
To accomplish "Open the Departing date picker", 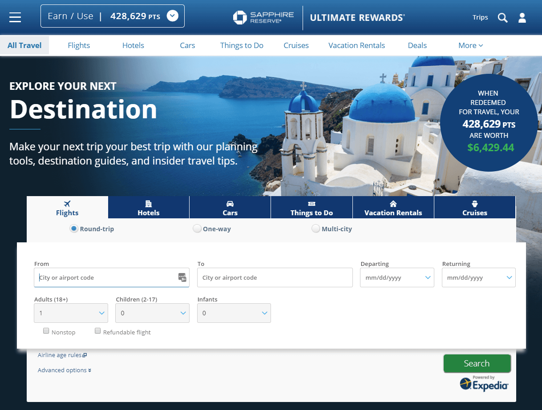I will tap(397, 277).
